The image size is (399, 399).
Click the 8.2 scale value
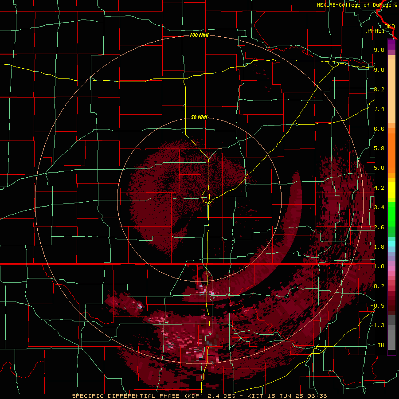(379, 89)
